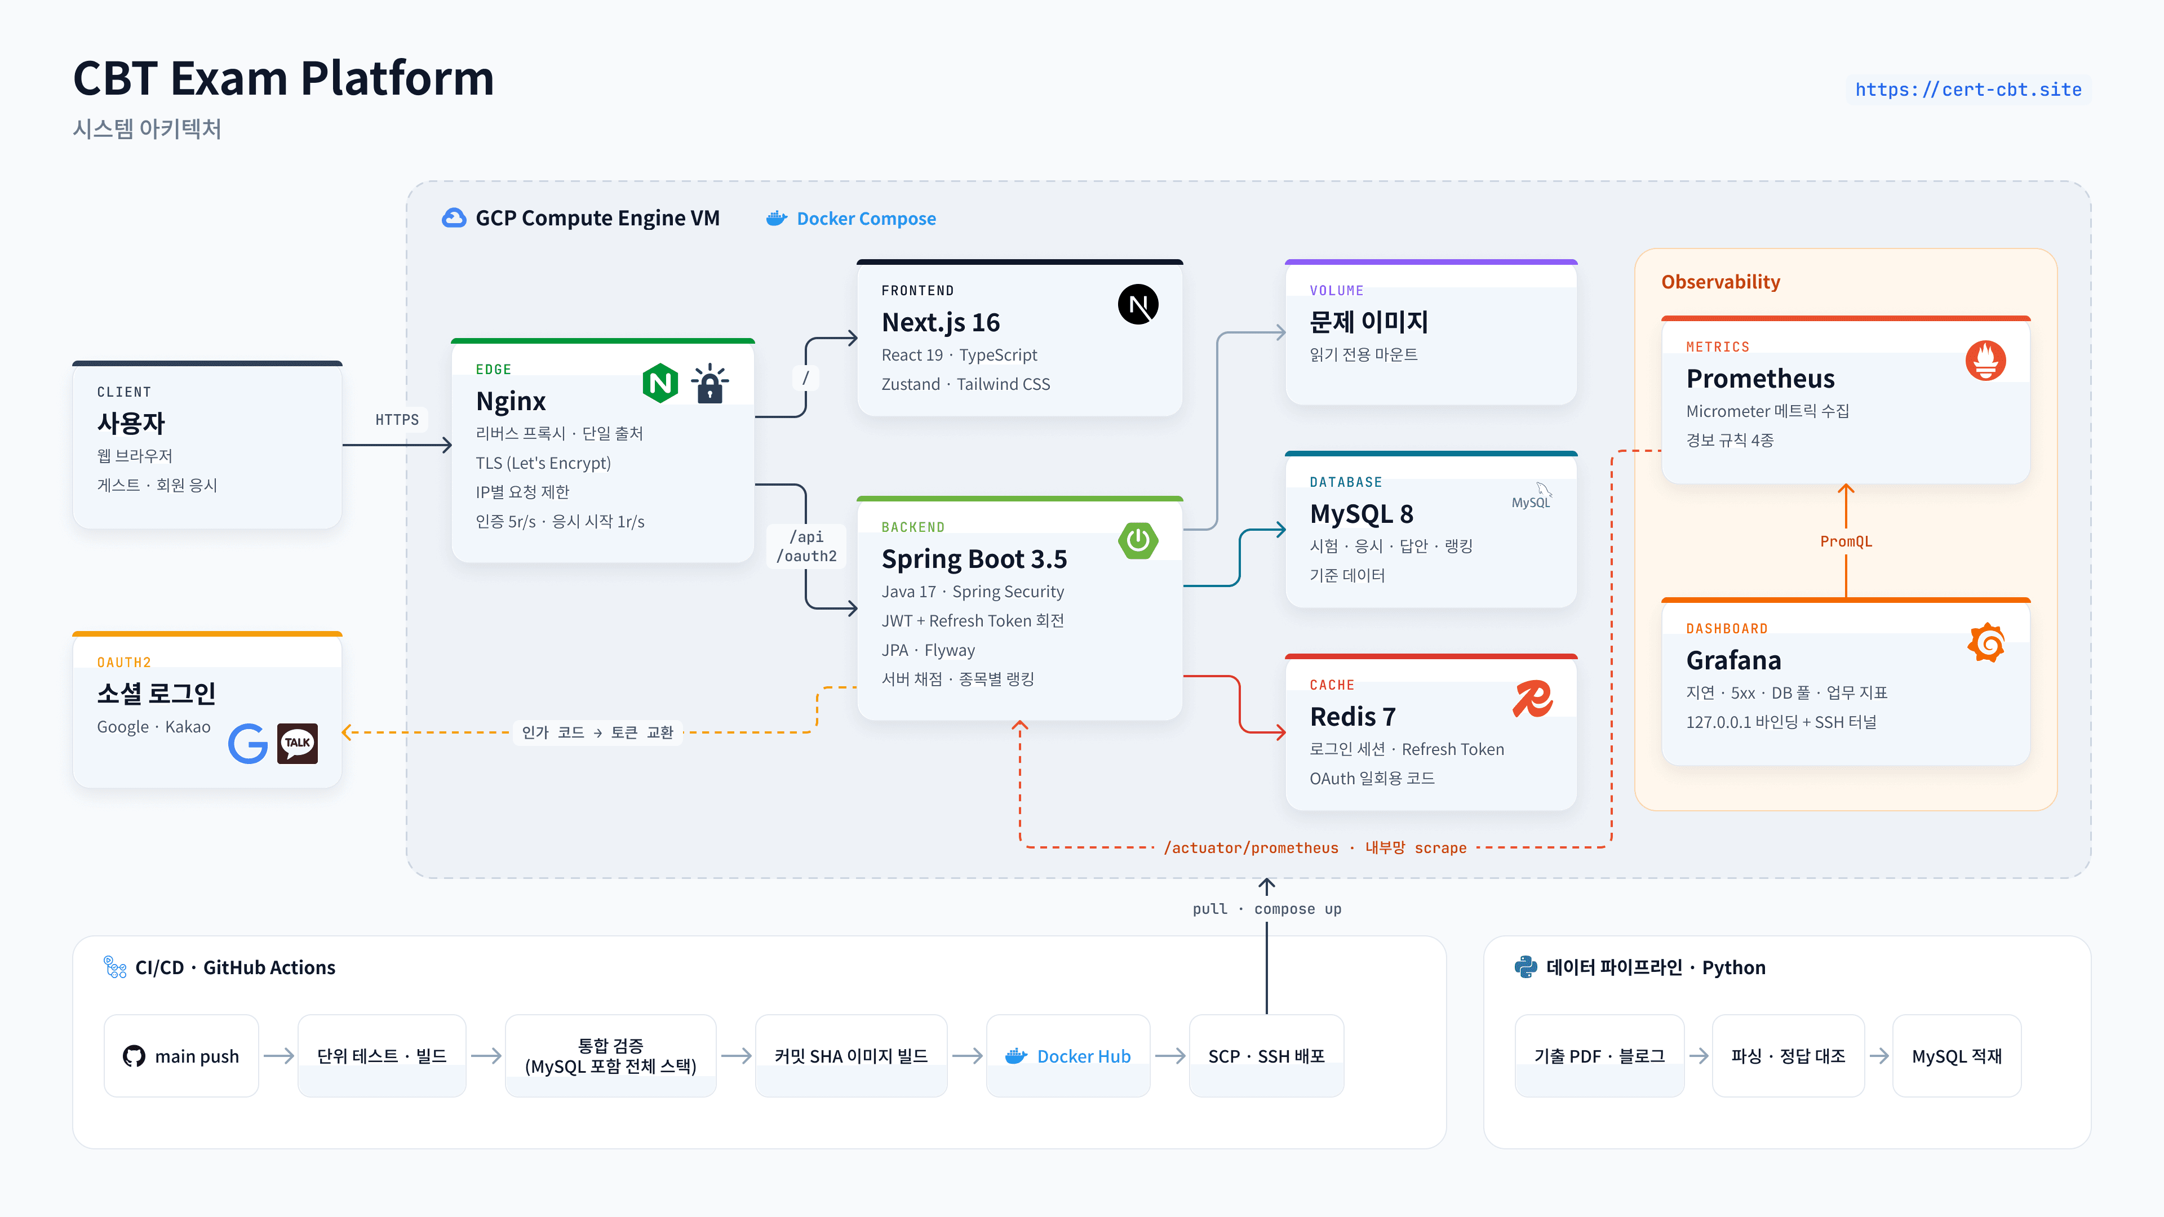The image size is (2164, 1217).
Task: Click the /actuator/prometheus scrape label
Action: click(x=1315, y=847)
